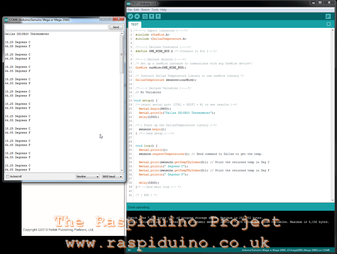Click the code editor scroll up arrow
Image resolution: width=337 pixels, height=254 pixels.
coord(333,30)
